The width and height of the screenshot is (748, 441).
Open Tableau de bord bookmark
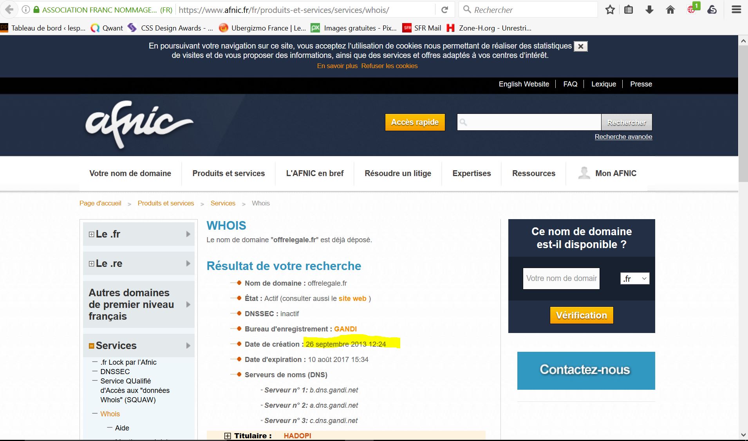point(43,28)
